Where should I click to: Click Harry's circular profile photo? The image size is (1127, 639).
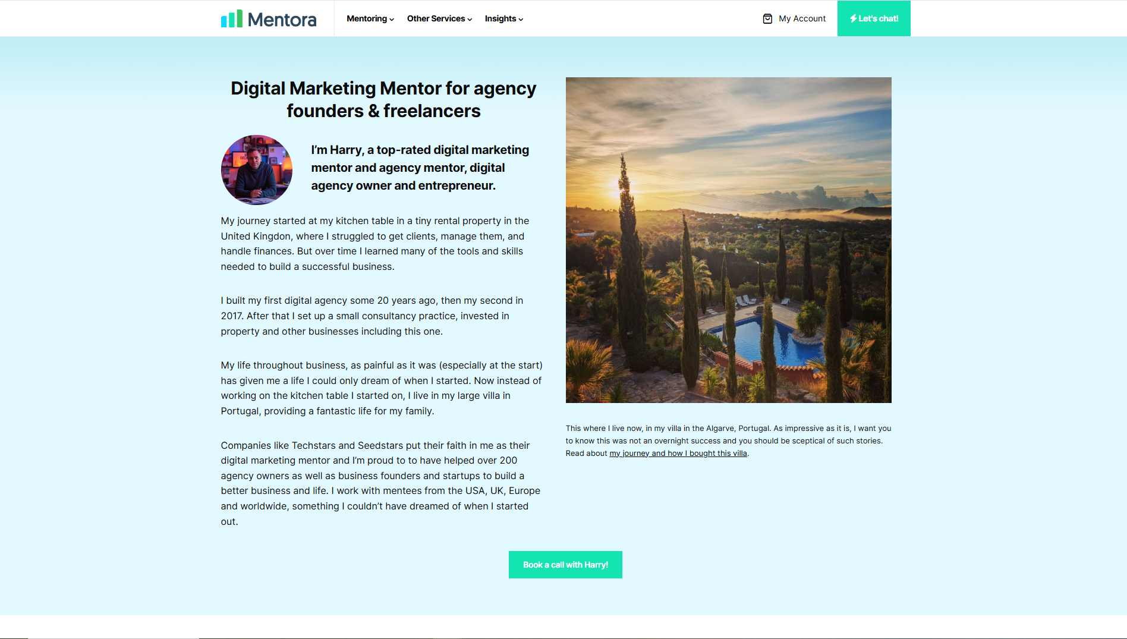pos(257,170)
